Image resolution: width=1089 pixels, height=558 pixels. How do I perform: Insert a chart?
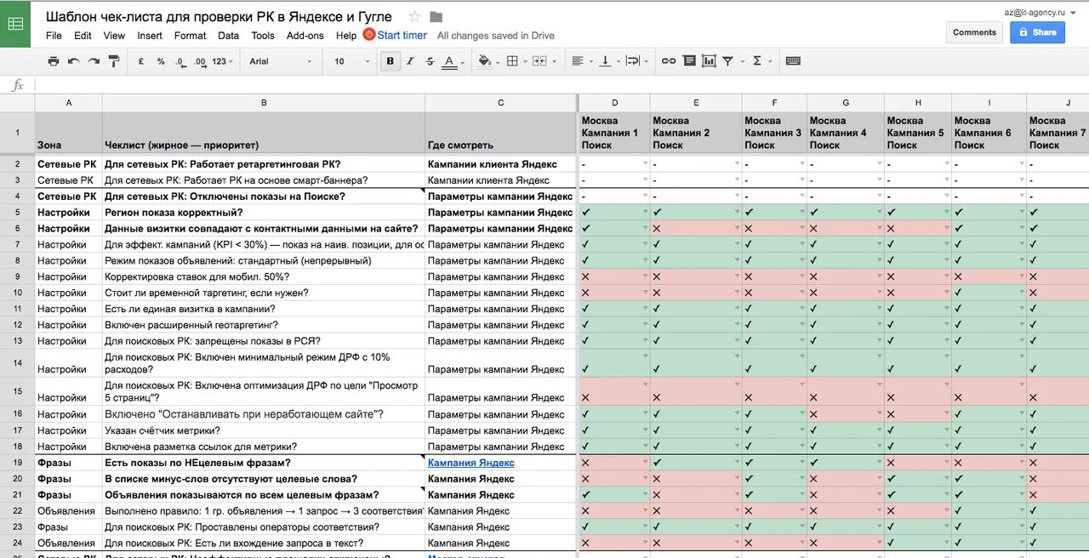708,61
